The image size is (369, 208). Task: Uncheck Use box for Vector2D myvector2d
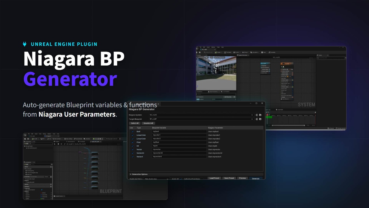[x=133, y=153]
